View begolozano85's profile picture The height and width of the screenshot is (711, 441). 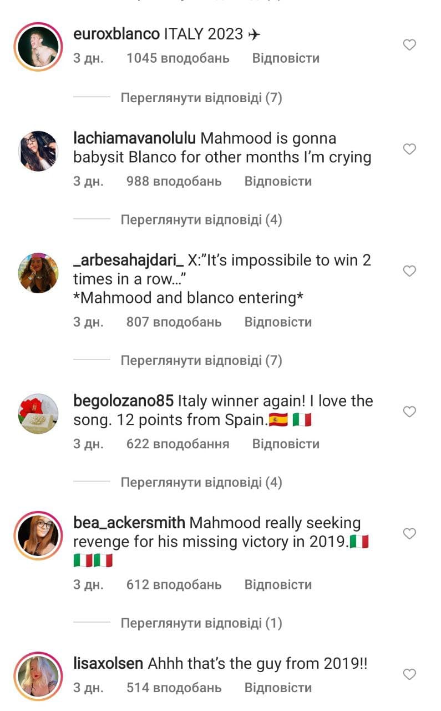click(x=38, y=414)
